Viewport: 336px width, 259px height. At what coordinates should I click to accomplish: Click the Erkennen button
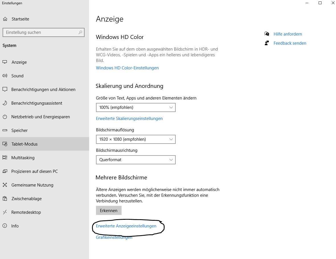[109, 210]
